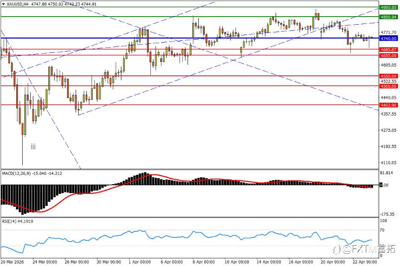Click the RSI scale level 100
This screenshot has height=266, width=400.
click(383, 221)
